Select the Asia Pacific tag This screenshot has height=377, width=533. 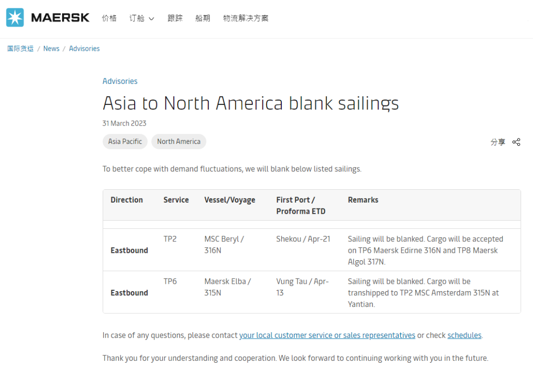(x=125, y=141)
